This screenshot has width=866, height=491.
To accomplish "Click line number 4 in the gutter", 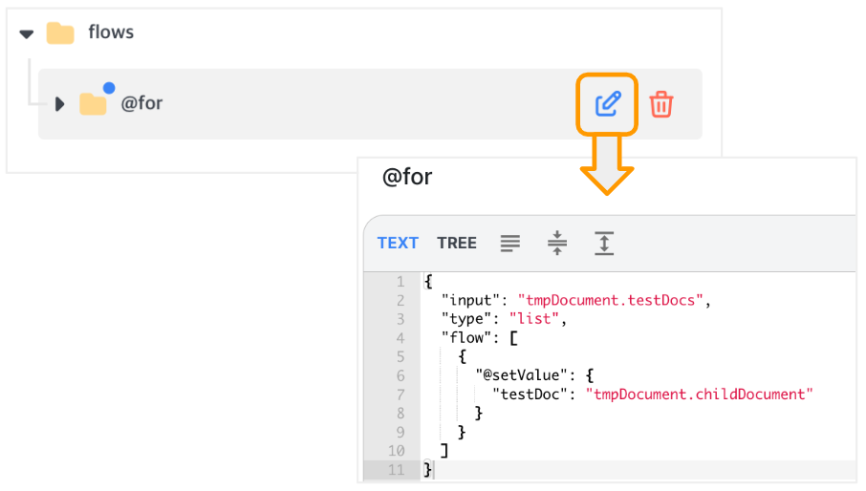I will tap(400, 338).
